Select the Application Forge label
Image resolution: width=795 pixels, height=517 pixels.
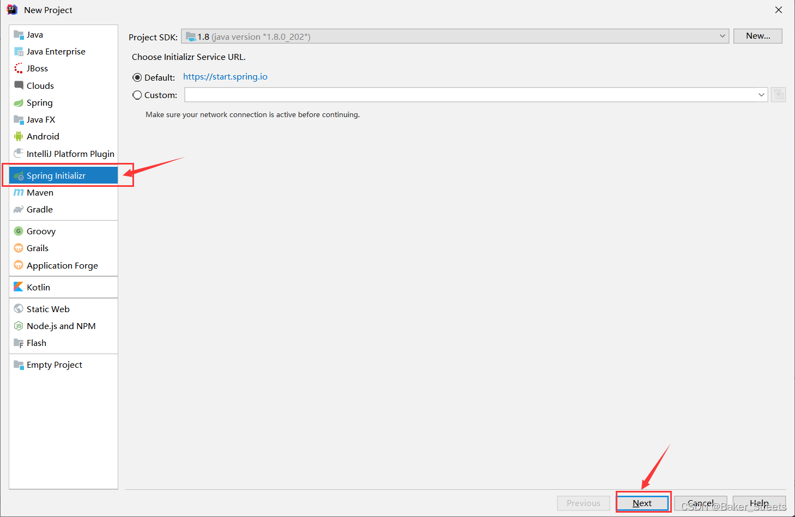[62, 266]
